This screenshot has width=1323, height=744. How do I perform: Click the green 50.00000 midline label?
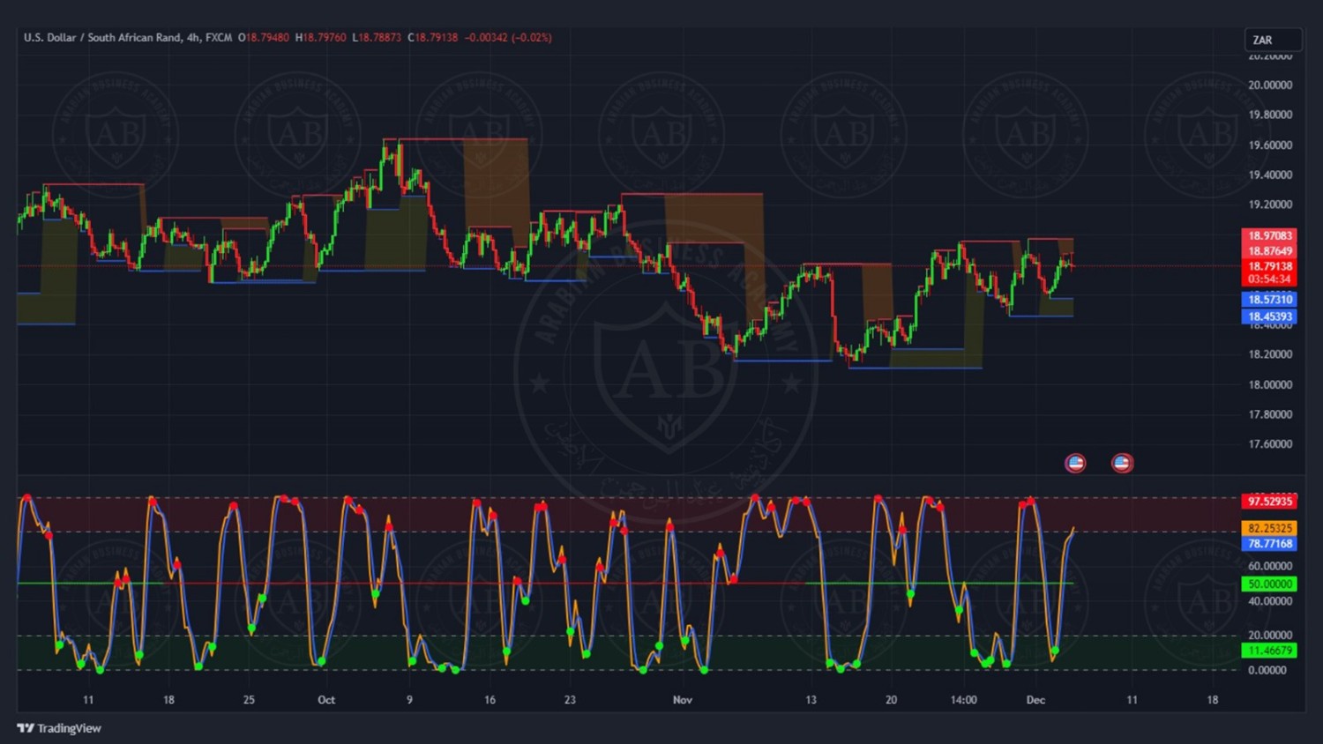tap(1269, 584)
